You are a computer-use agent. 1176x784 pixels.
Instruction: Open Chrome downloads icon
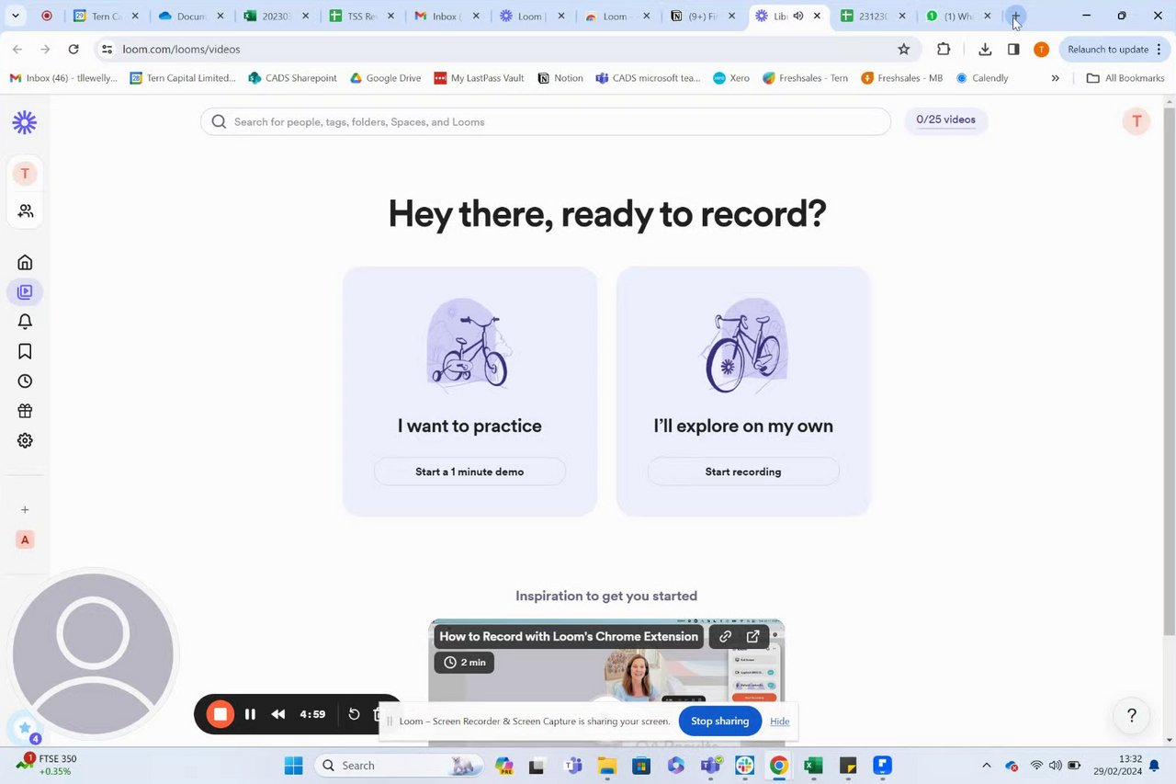pyautogui.click(x=985, y=49)
